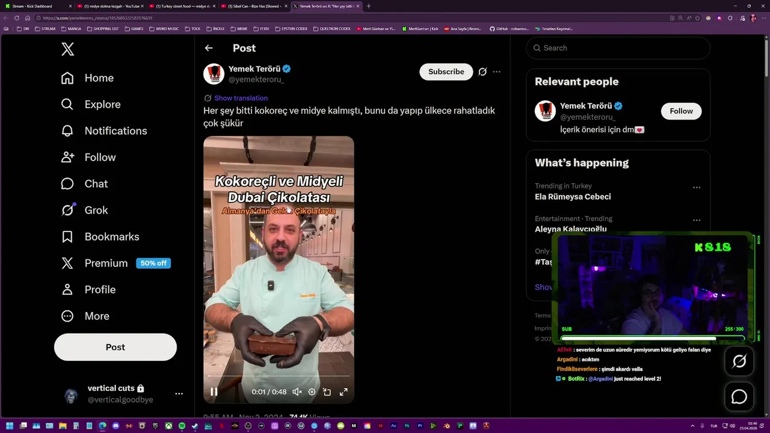Screen dimensions: 770x433
Task: Click the Search input field on X
Action: pyautogui.click(x=618, y=48)
